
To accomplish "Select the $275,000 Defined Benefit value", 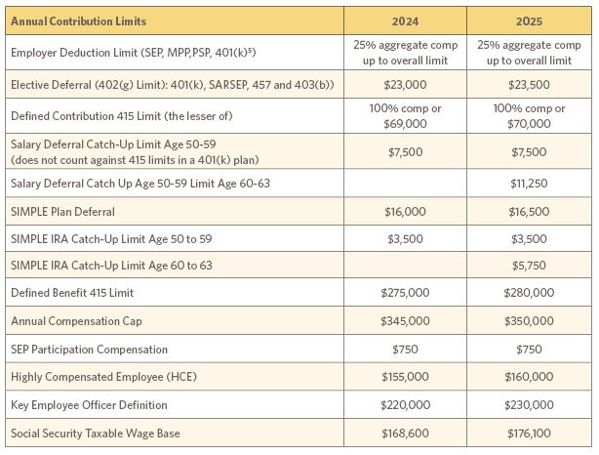I will pyautogui.click(x=406, y=293).
